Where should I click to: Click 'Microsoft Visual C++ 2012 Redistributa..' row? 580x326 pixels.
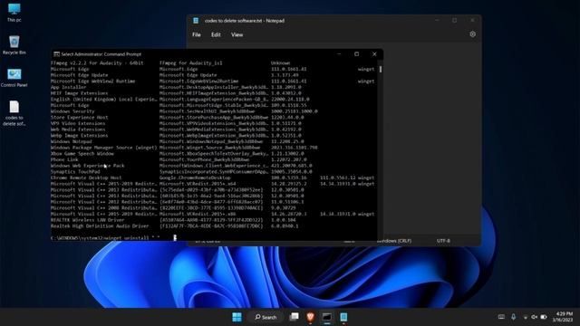(x=212, y=202)
